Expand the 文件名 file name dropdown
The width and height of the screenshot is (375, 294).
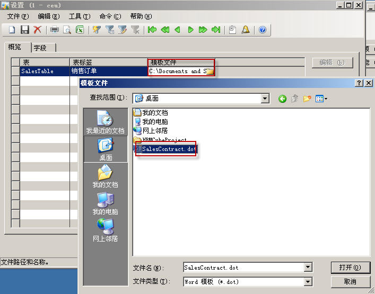click(308, 268)
